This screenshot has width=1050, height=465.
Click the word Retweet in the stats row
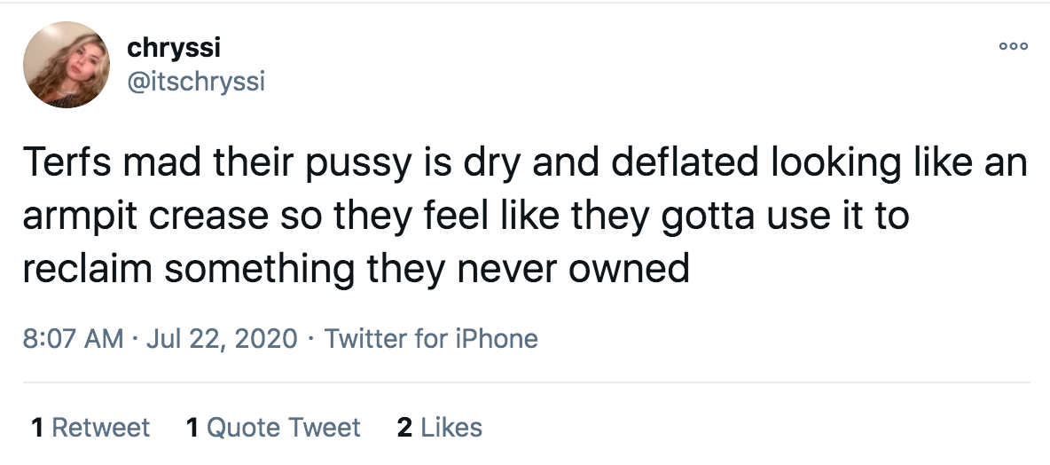pyautogui.click(x=101, y=428)
